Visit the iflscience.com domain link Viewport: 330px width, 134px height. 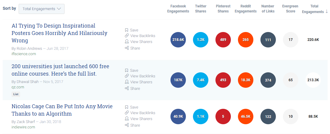click(x=24, y=54)
